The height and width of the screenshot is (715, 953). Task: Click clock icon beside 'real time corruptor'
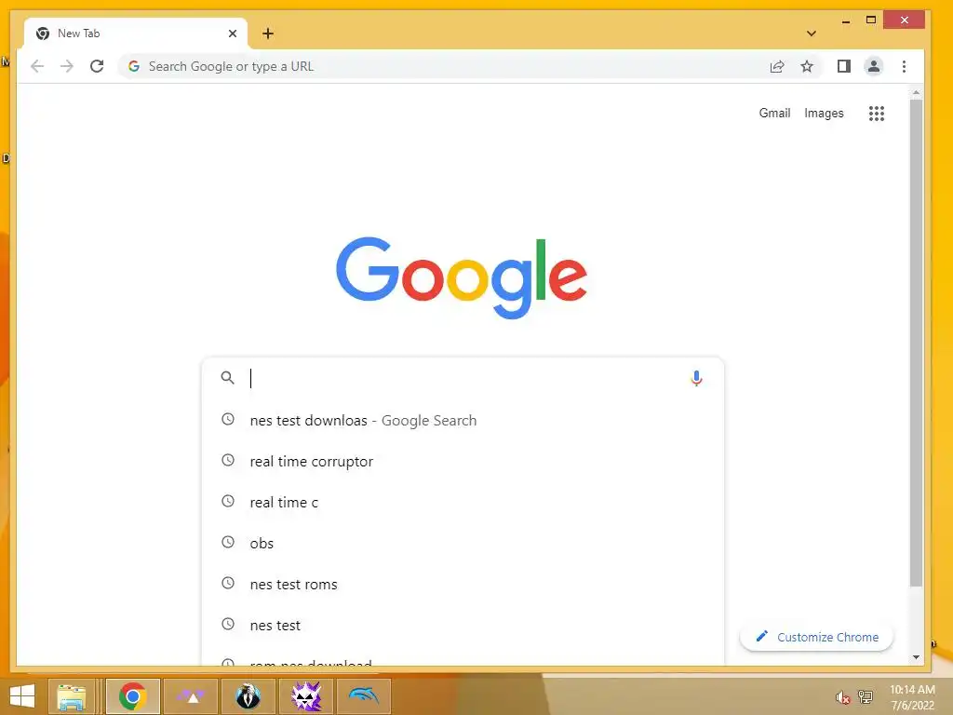pos(228,460)
